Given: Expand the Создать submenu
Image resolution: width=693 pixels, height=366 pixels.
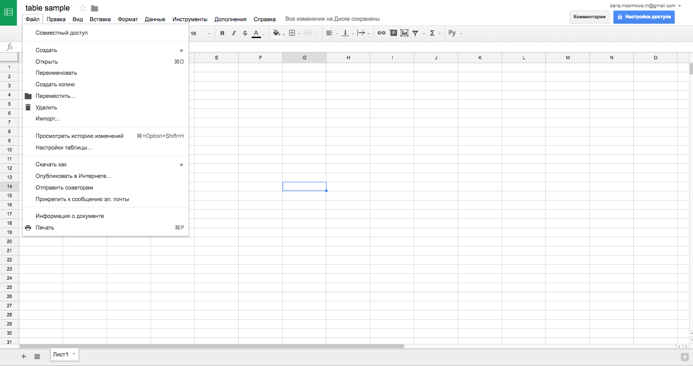Looking at the screenshot, I should click(x=106, y=50).
